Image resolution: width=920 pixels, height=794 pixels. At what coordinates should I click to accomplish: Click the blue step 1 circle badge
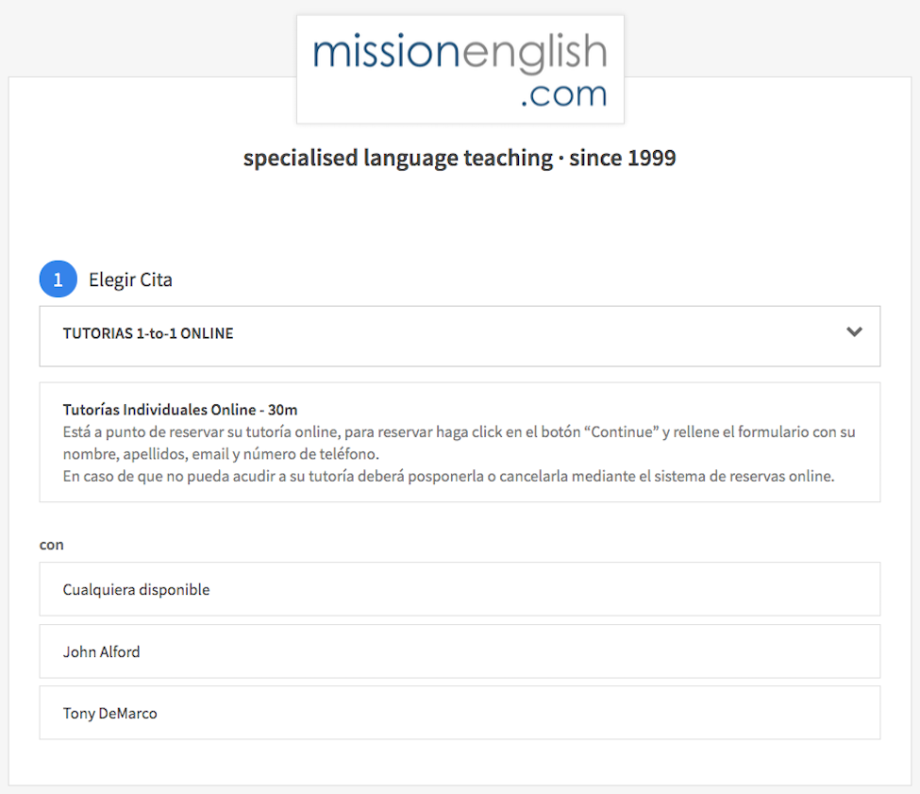[x=58, y=279]
